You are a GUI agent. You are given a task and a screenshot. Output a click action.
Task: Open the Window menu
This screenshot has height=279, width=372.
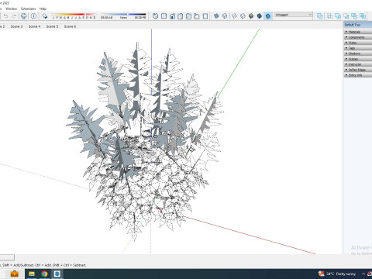click(x=12, y=9)
